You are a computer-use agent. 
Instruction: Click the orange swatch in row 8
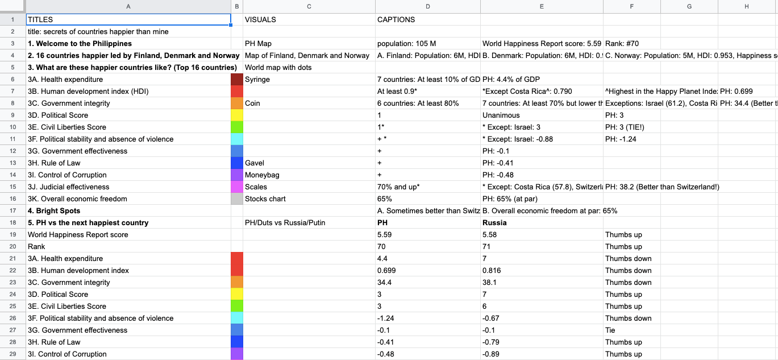click(x=237, y=103)
